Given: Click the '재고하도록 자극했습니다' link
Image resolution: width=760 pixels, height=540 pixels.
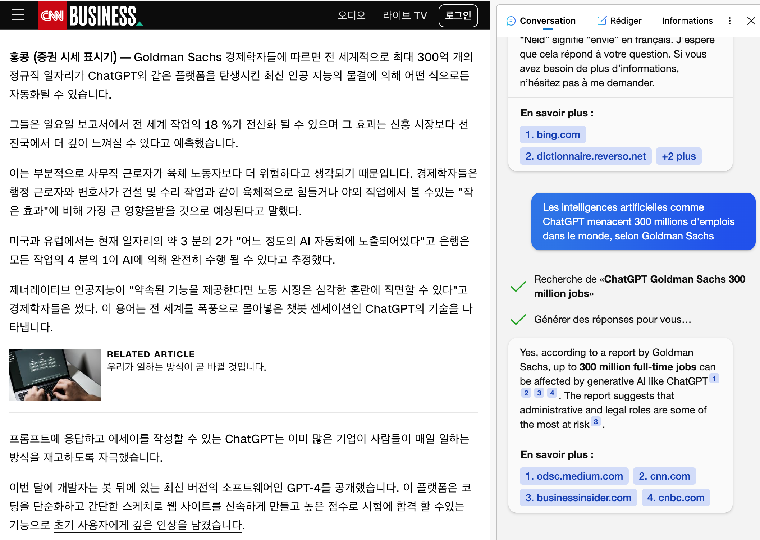Looking at the screenshot, I should (102, 457).
